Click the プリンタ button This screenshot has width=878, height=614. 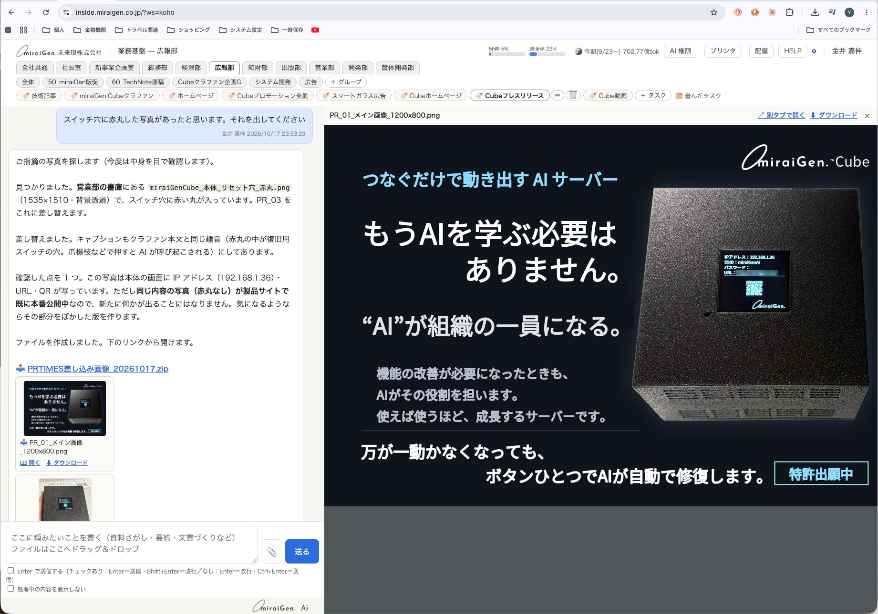tap(723, 51)
